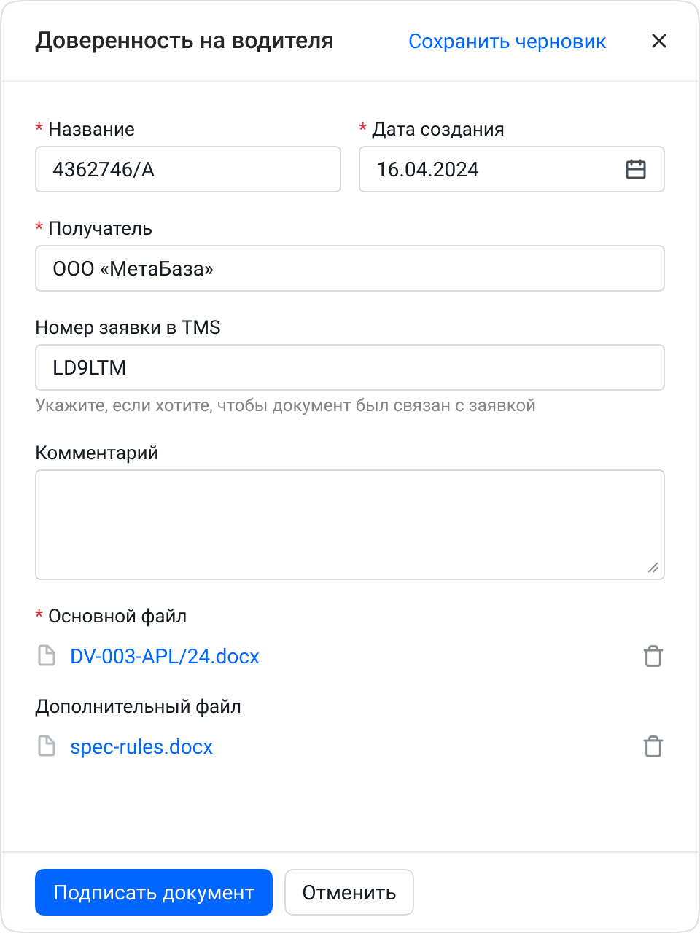
Task: Delete the DV-003-APL/24.docx main file
Action: coord(653,656)
